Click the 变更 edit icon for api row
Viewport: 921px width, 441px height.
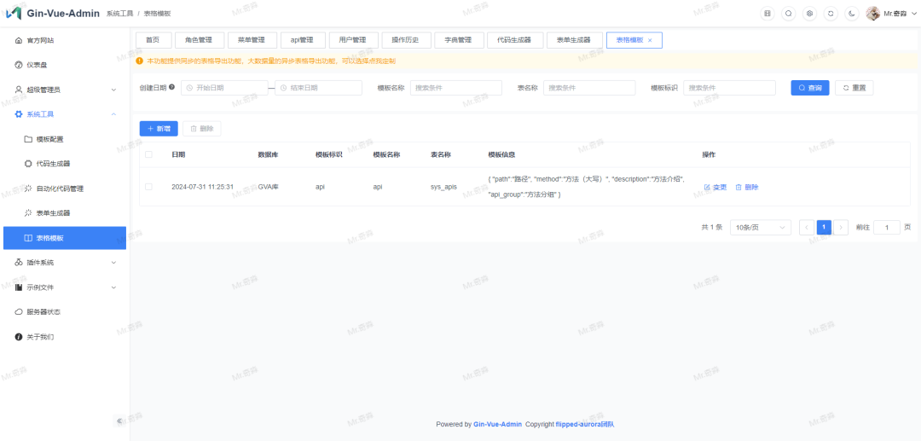707,187
